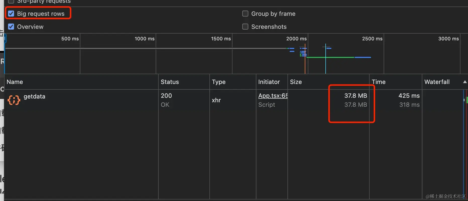Select the getdata request row
The height and width of the screenshot is (201, 468).
(236, 100)
